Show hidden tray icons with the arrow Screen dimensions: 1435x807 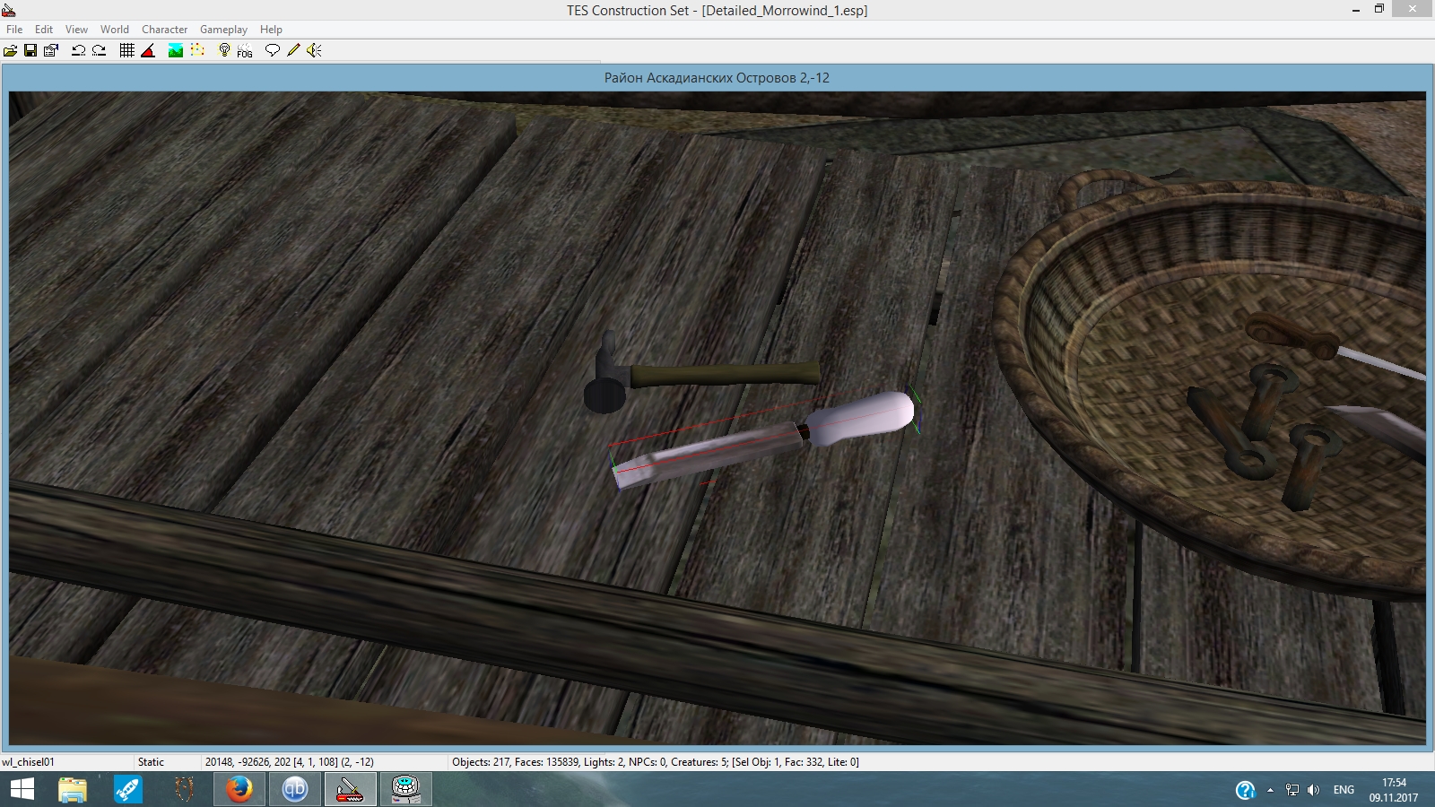[1270, 790]
